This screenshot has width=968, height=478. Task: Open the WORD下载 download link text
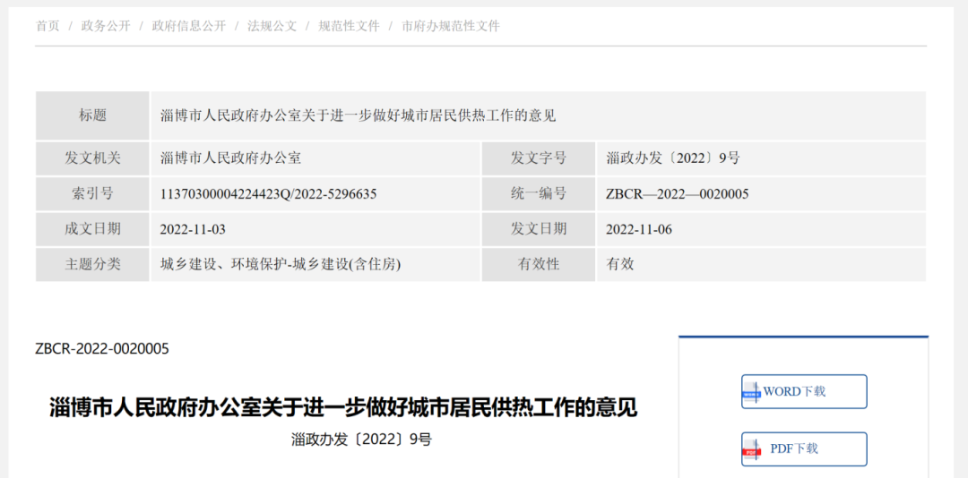(x=794, y=392)
